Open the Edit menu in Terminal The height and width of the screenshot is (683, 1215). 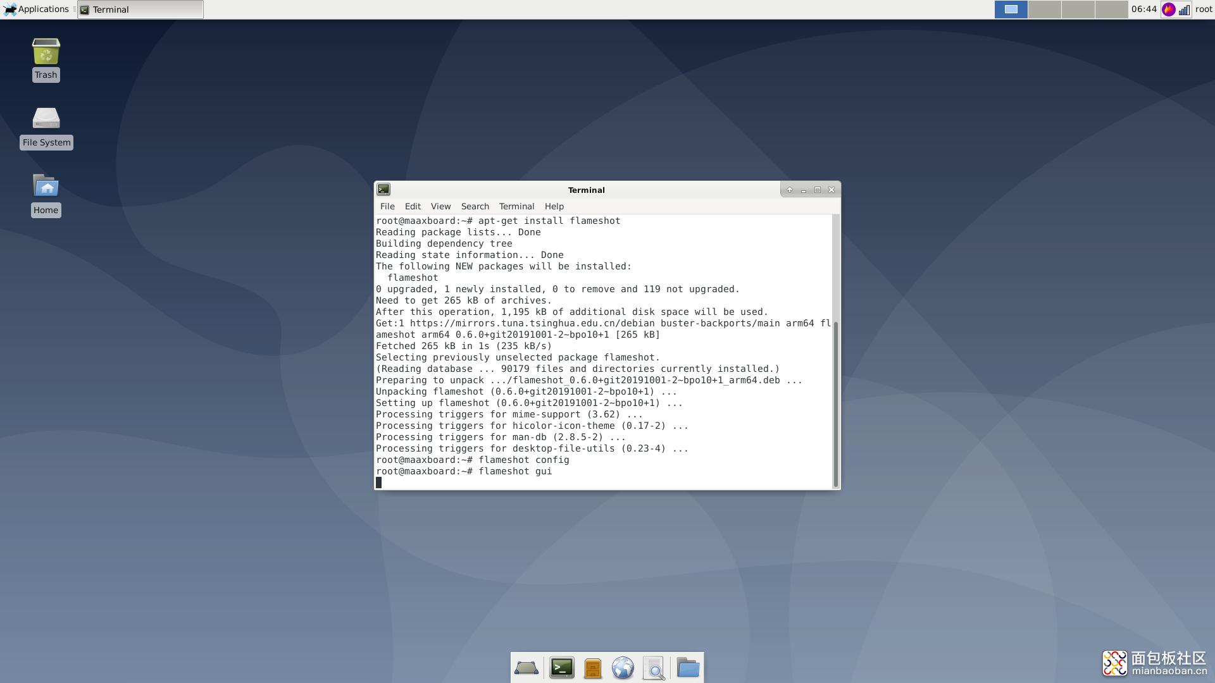413,206
